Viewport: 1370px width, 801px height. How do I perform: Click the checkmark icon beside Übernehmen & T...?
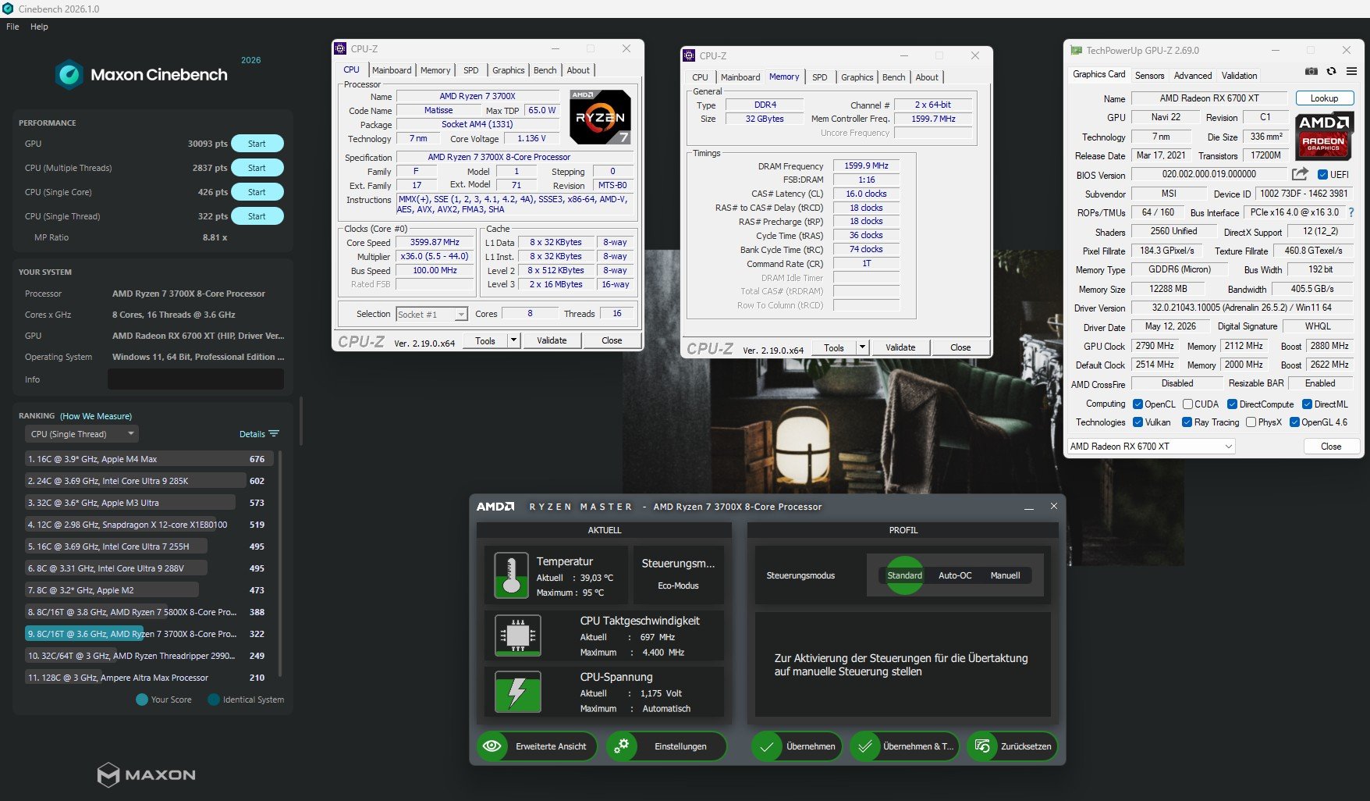pos(864,746)
